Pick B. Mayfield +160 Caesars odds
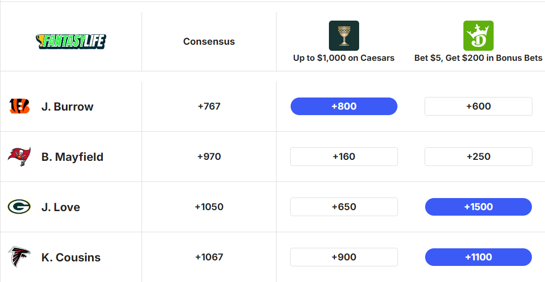The image size is (545, 282). [344, 157]
